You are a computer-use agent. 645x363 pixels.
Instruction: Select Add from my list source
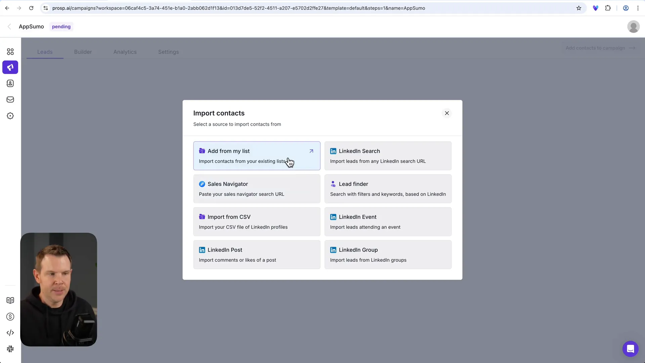pyautogui.click(x=257, y=156)
